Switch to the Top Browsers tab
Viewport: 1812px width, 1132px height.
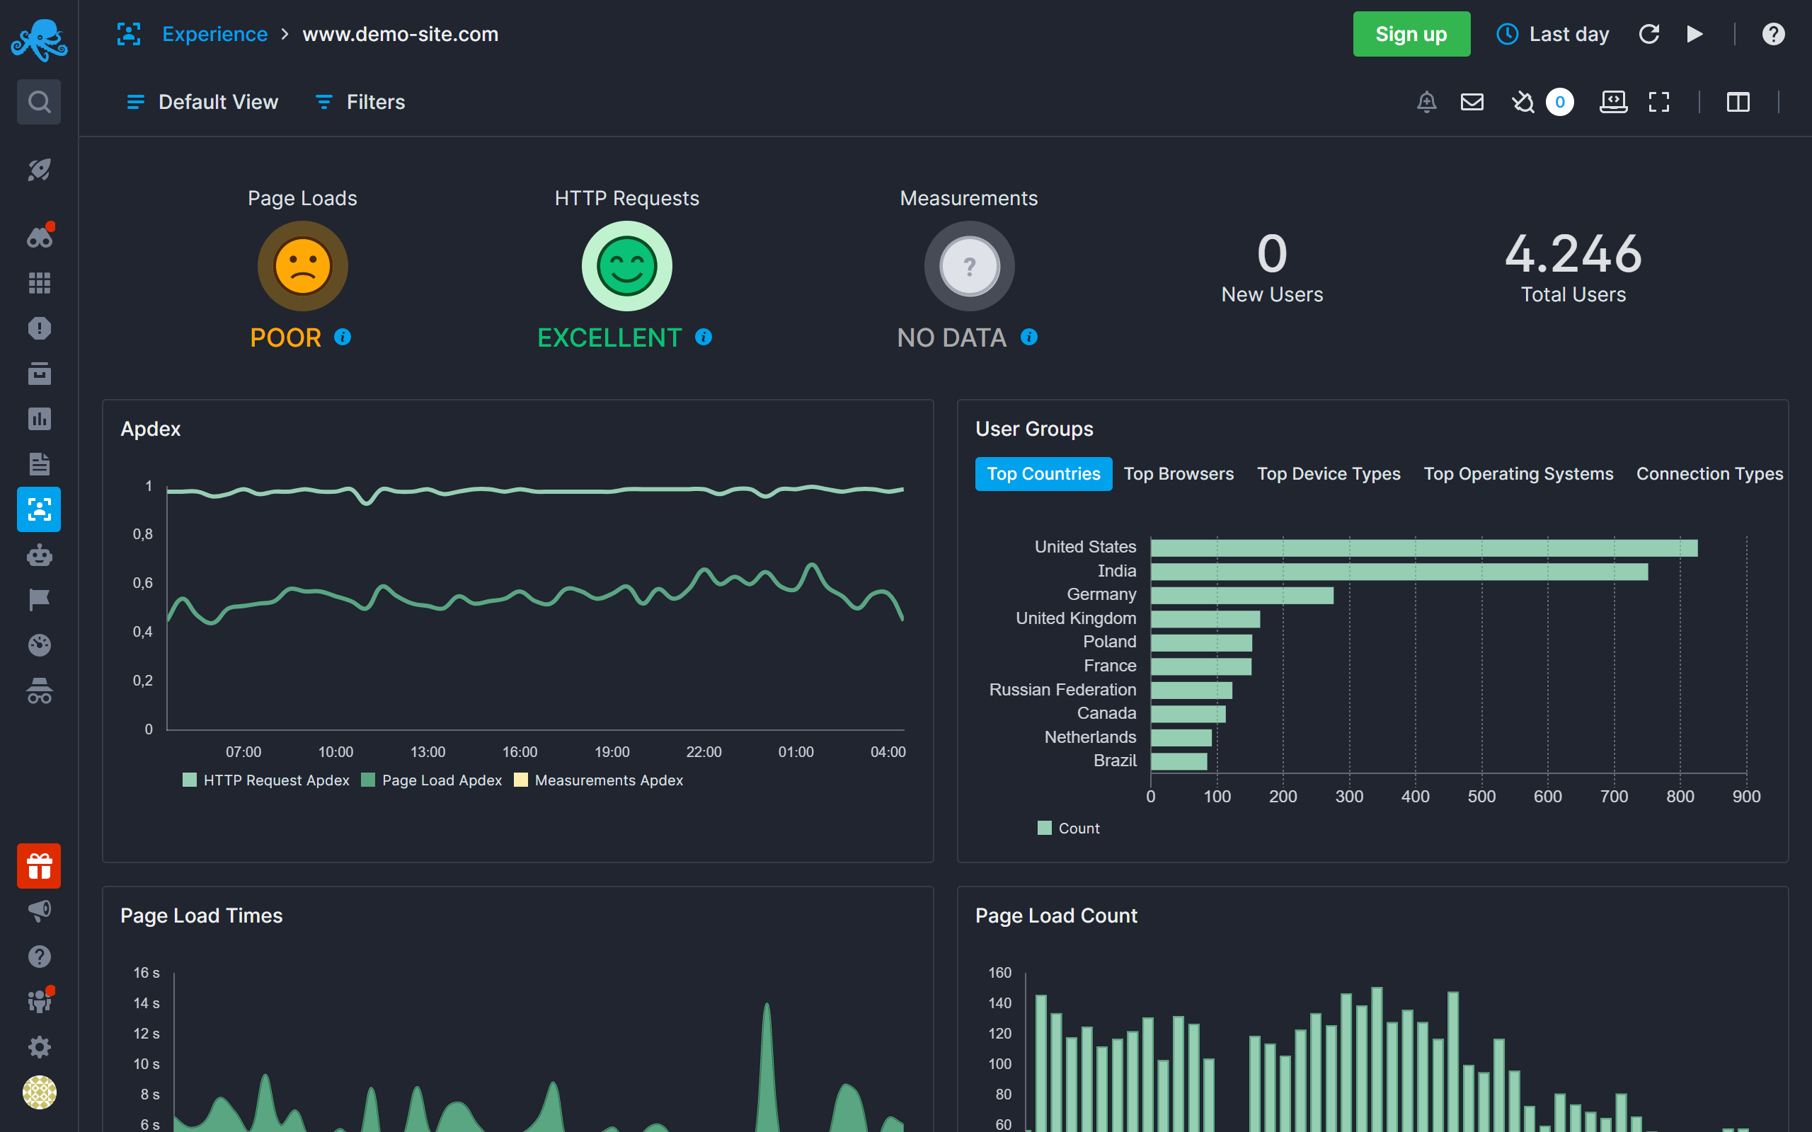(x=1178, y=473)
